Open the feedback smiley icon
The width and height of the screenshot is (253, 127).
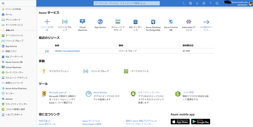(217, 3)
